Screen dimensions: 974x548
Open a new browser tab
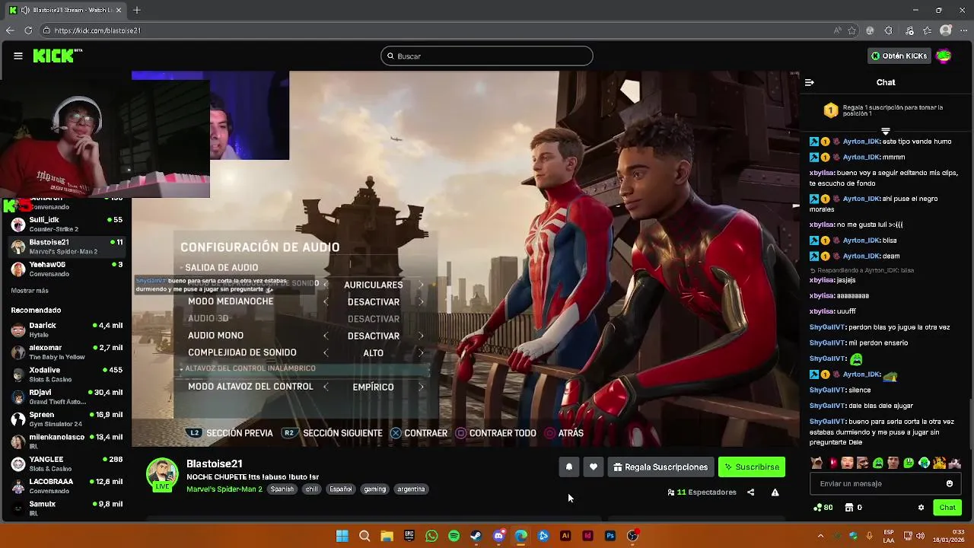point(137,10)
